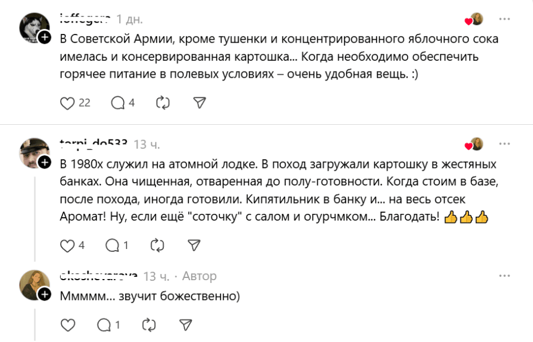The height and width of the screenshot is (342, 533).
Task: Like the first comment about canned potatoes
Action: pos(68,102)
